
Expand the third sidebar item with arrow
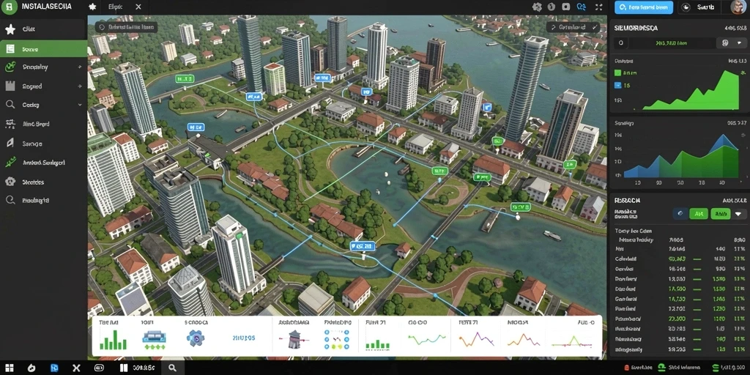pyautogui.click(x=79, y=67)
